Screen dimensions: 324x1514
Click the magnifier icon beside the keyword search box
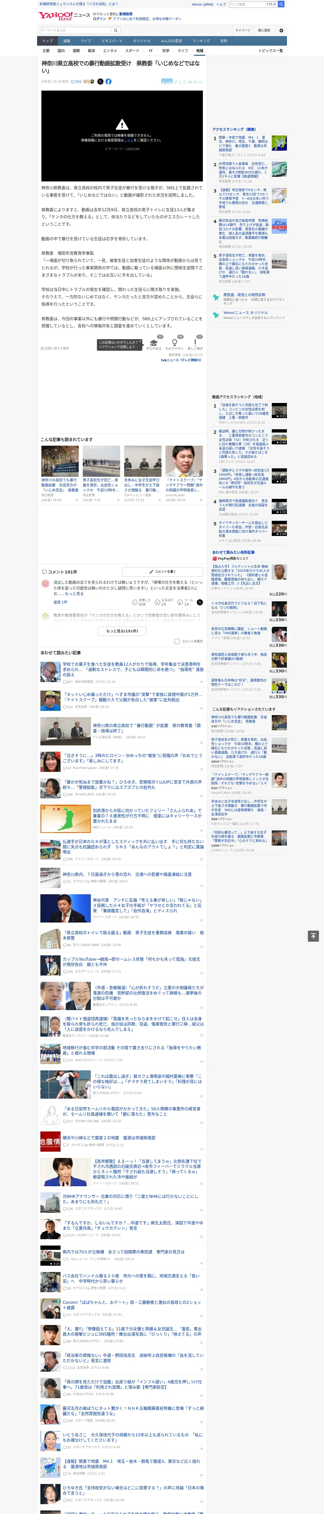[116, 30]
